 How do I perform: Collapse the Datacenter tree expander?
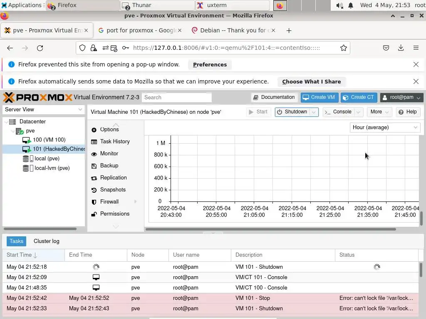(7, 122)
